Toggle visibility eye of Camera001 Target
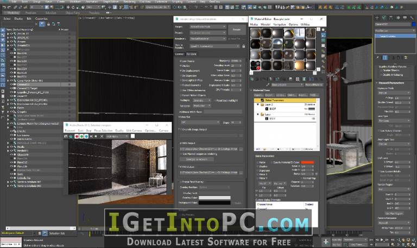Image resolution: width=417 pixels, height=248 pixels. point(12,88)
